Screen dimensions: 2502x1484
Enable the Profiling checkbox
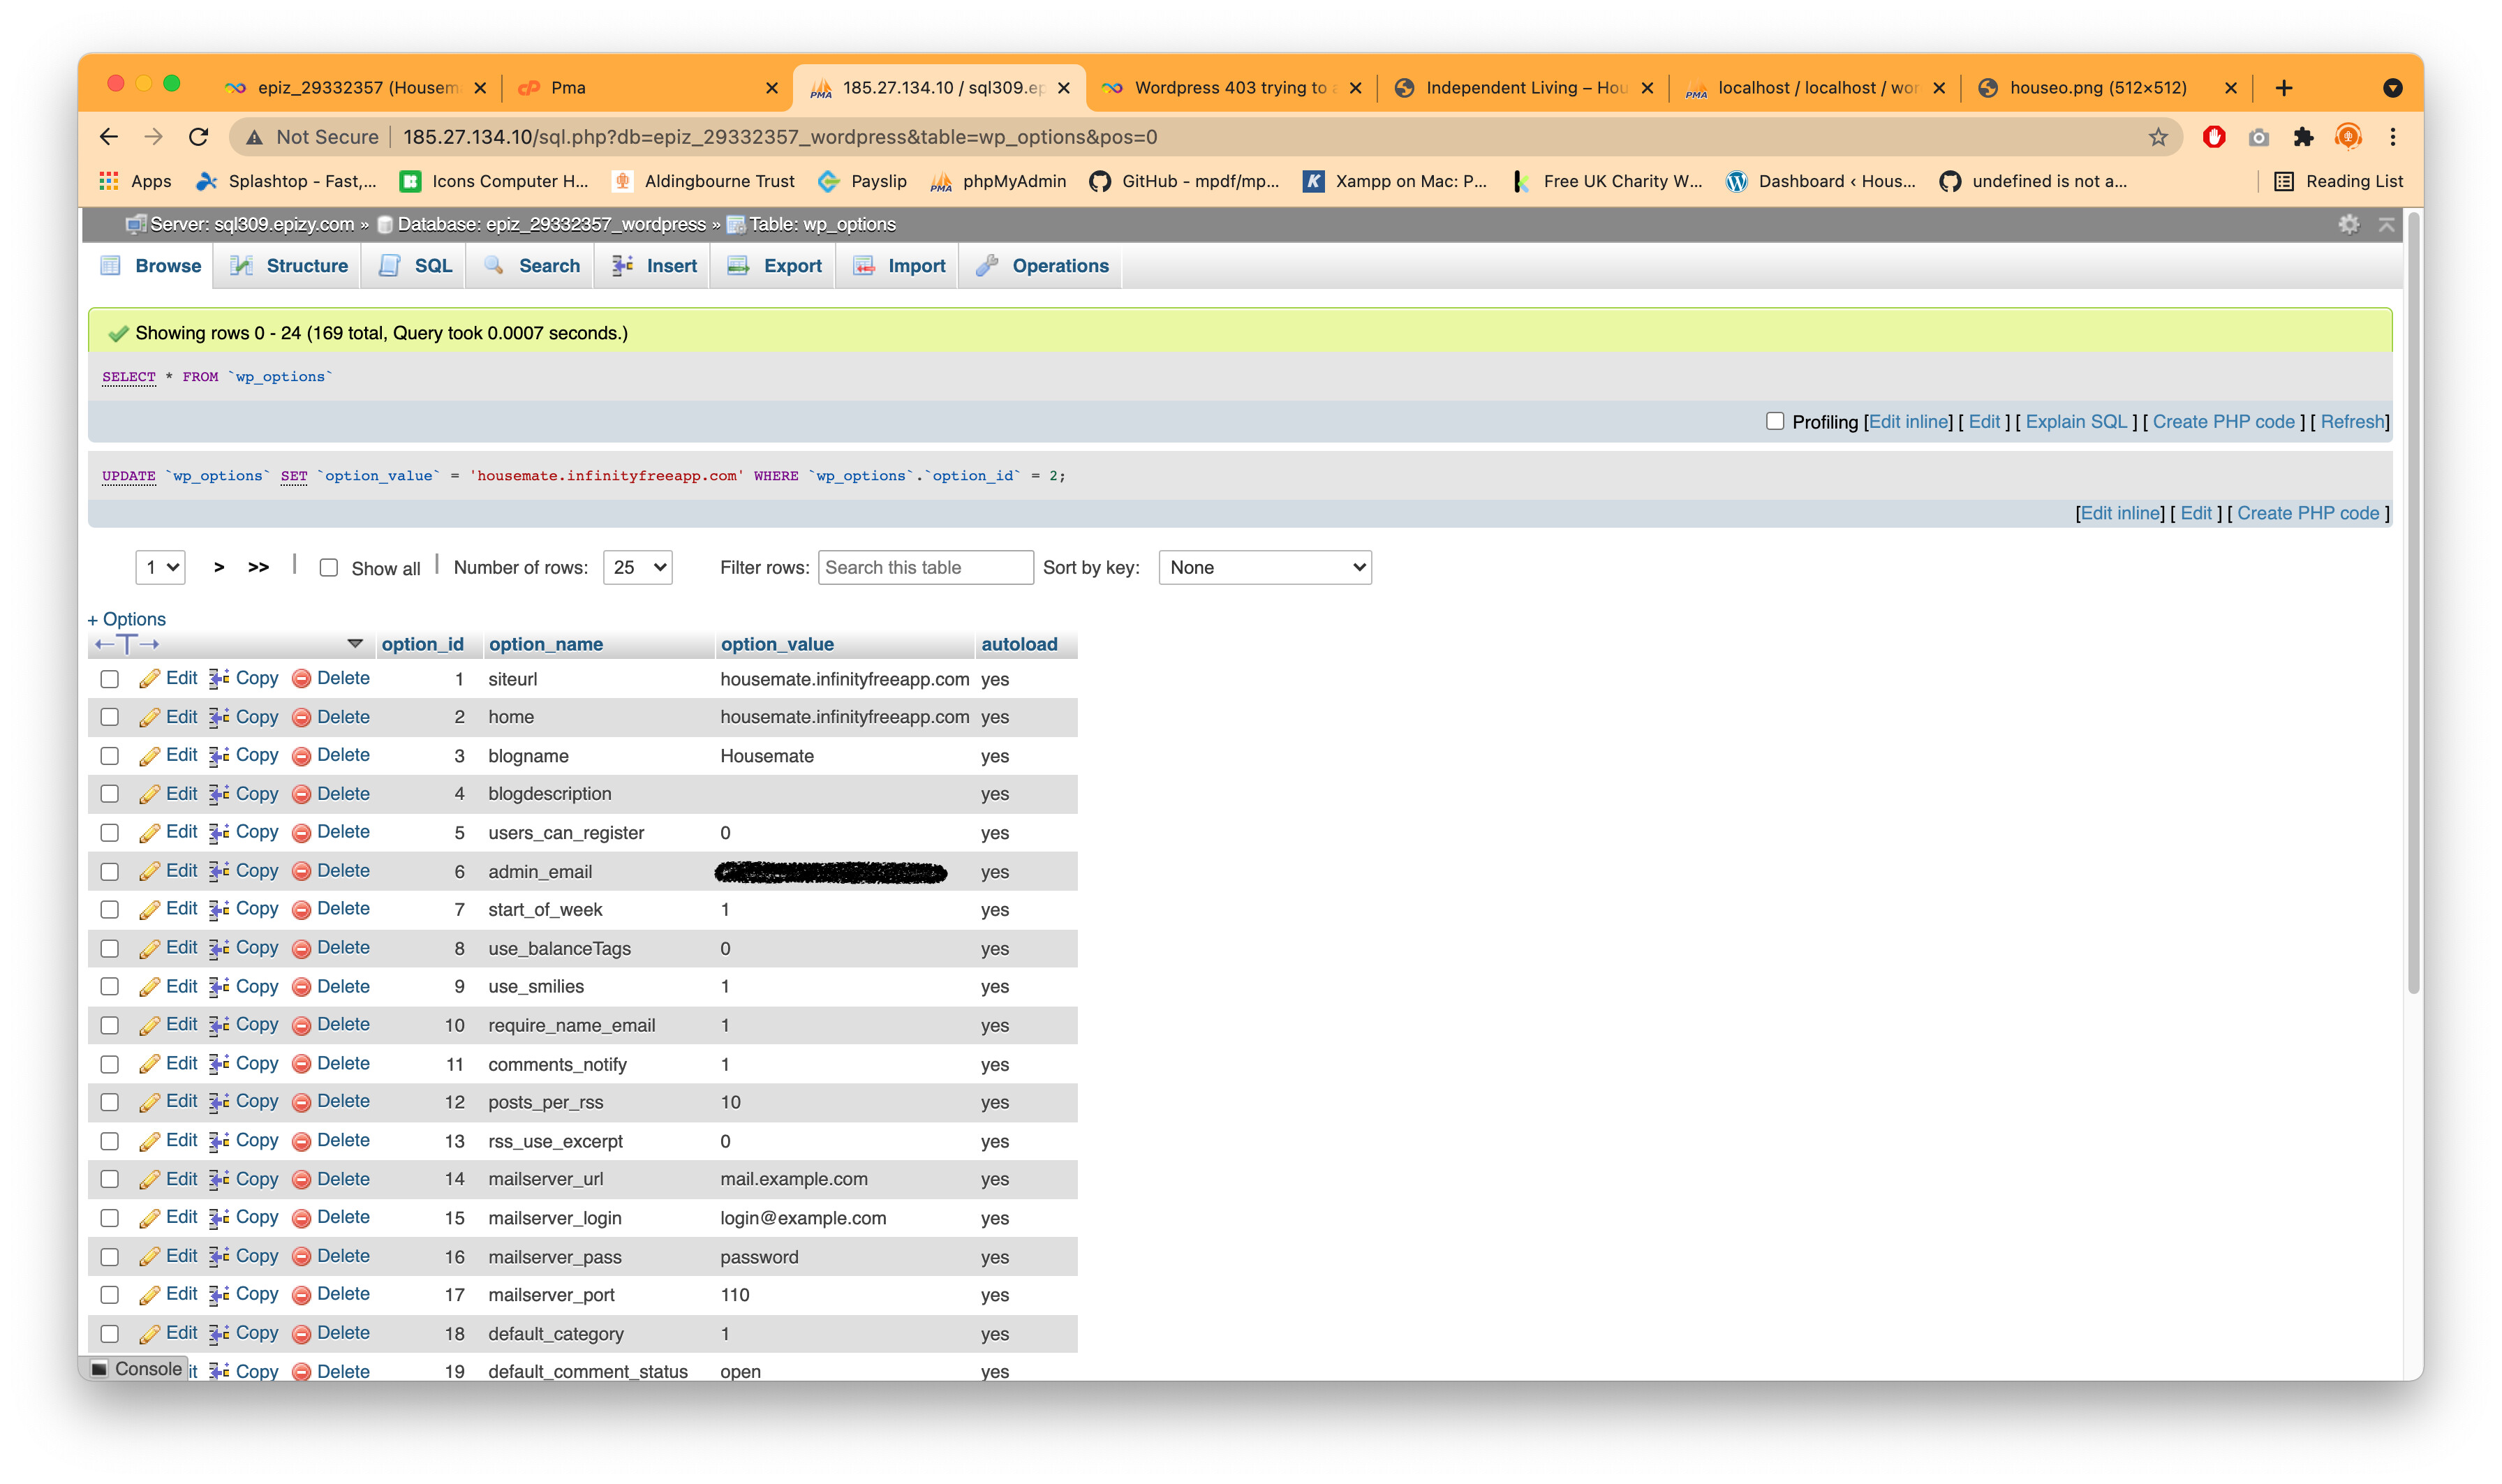(x=1775, y=421)
